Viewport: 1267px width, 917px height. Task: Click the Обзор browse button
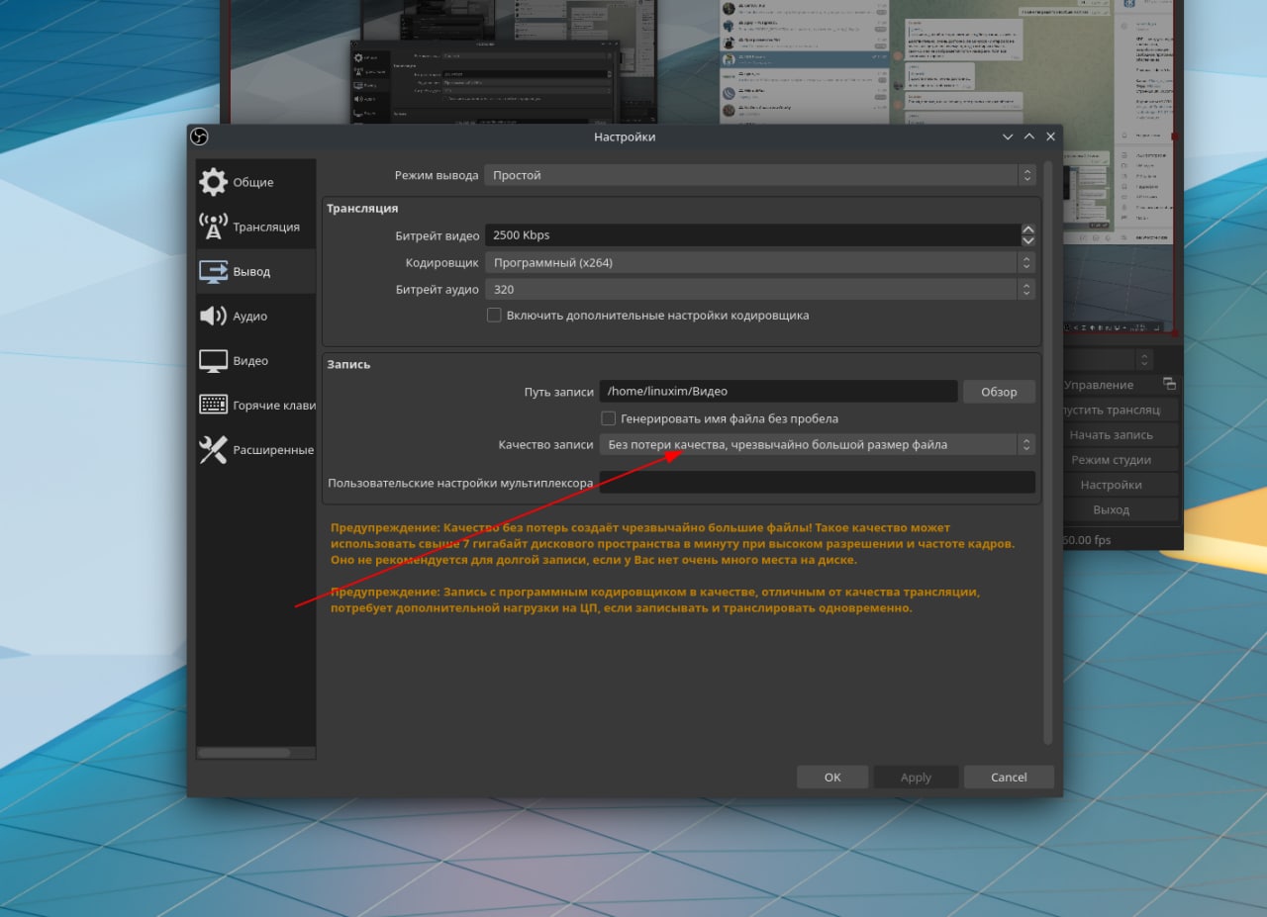[x=999, y=392]
